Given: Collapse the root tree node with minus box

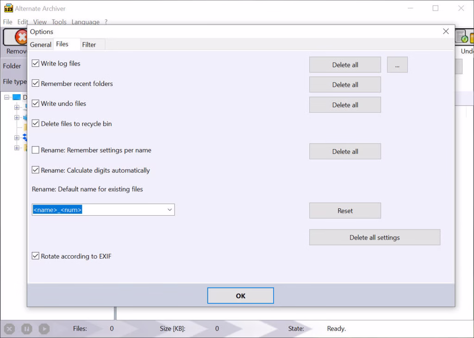Looking at the screenshot, I should tap(7, 97).
